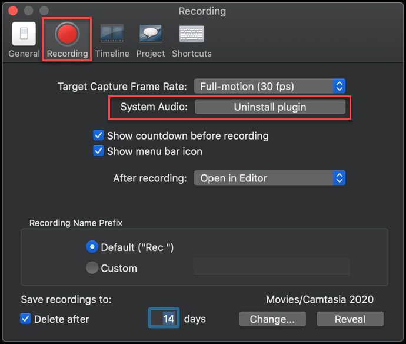Click the Timeline tab label
The height and width of the screenshot is (344, 406).
112,54
